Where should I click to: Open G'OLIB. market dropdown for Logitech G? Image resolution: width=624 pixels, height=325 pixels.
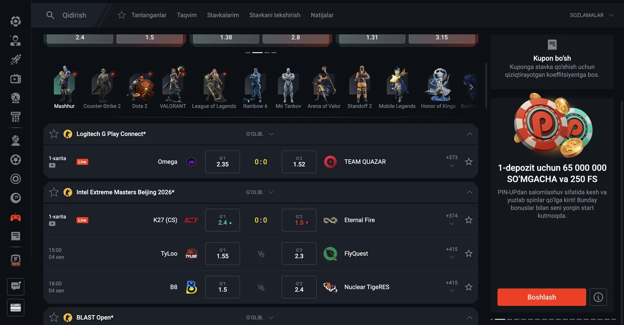(x=260, y=134)
